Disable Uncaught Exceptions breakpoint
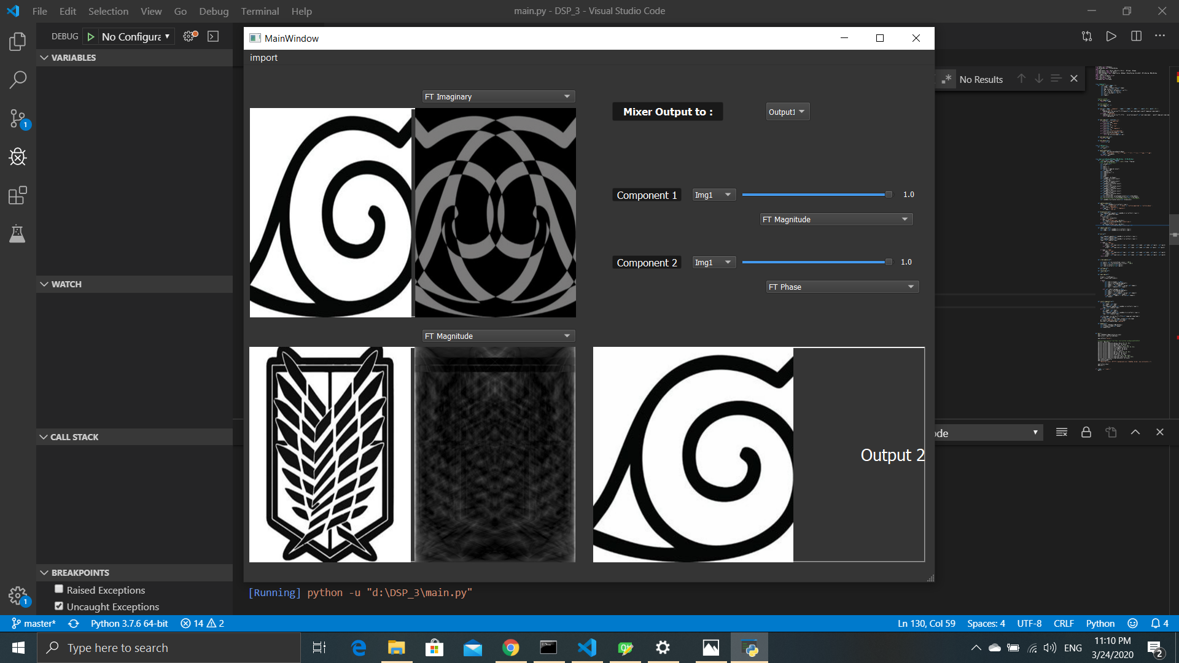Viewport: 1179px width, 663px height. tap(59, 606)
